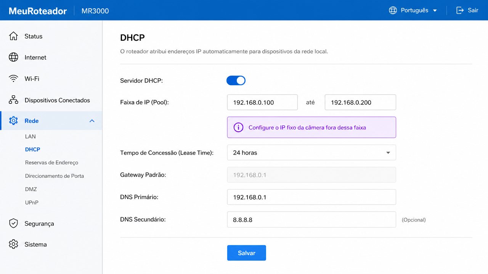Image resolution: width=488 pixels, height=274 pixels.
Task: Log out using the Sair link
Action: pyautogui.click(x=467, y=10)
